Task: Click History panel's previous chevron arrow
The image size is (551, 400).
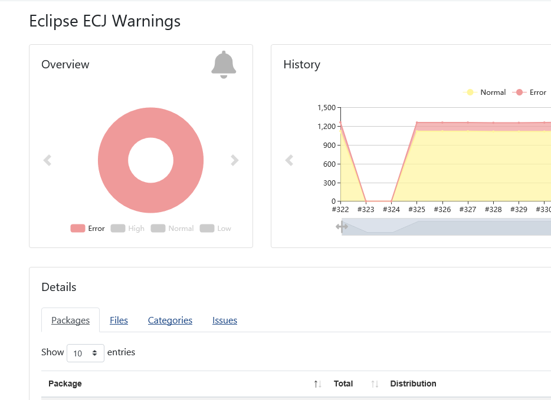Action: click(289, 160)
